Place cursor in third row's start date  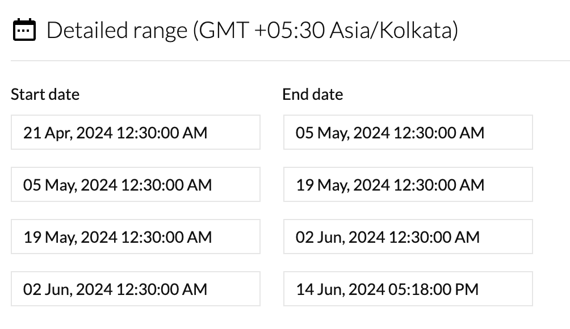click(135, 237)
